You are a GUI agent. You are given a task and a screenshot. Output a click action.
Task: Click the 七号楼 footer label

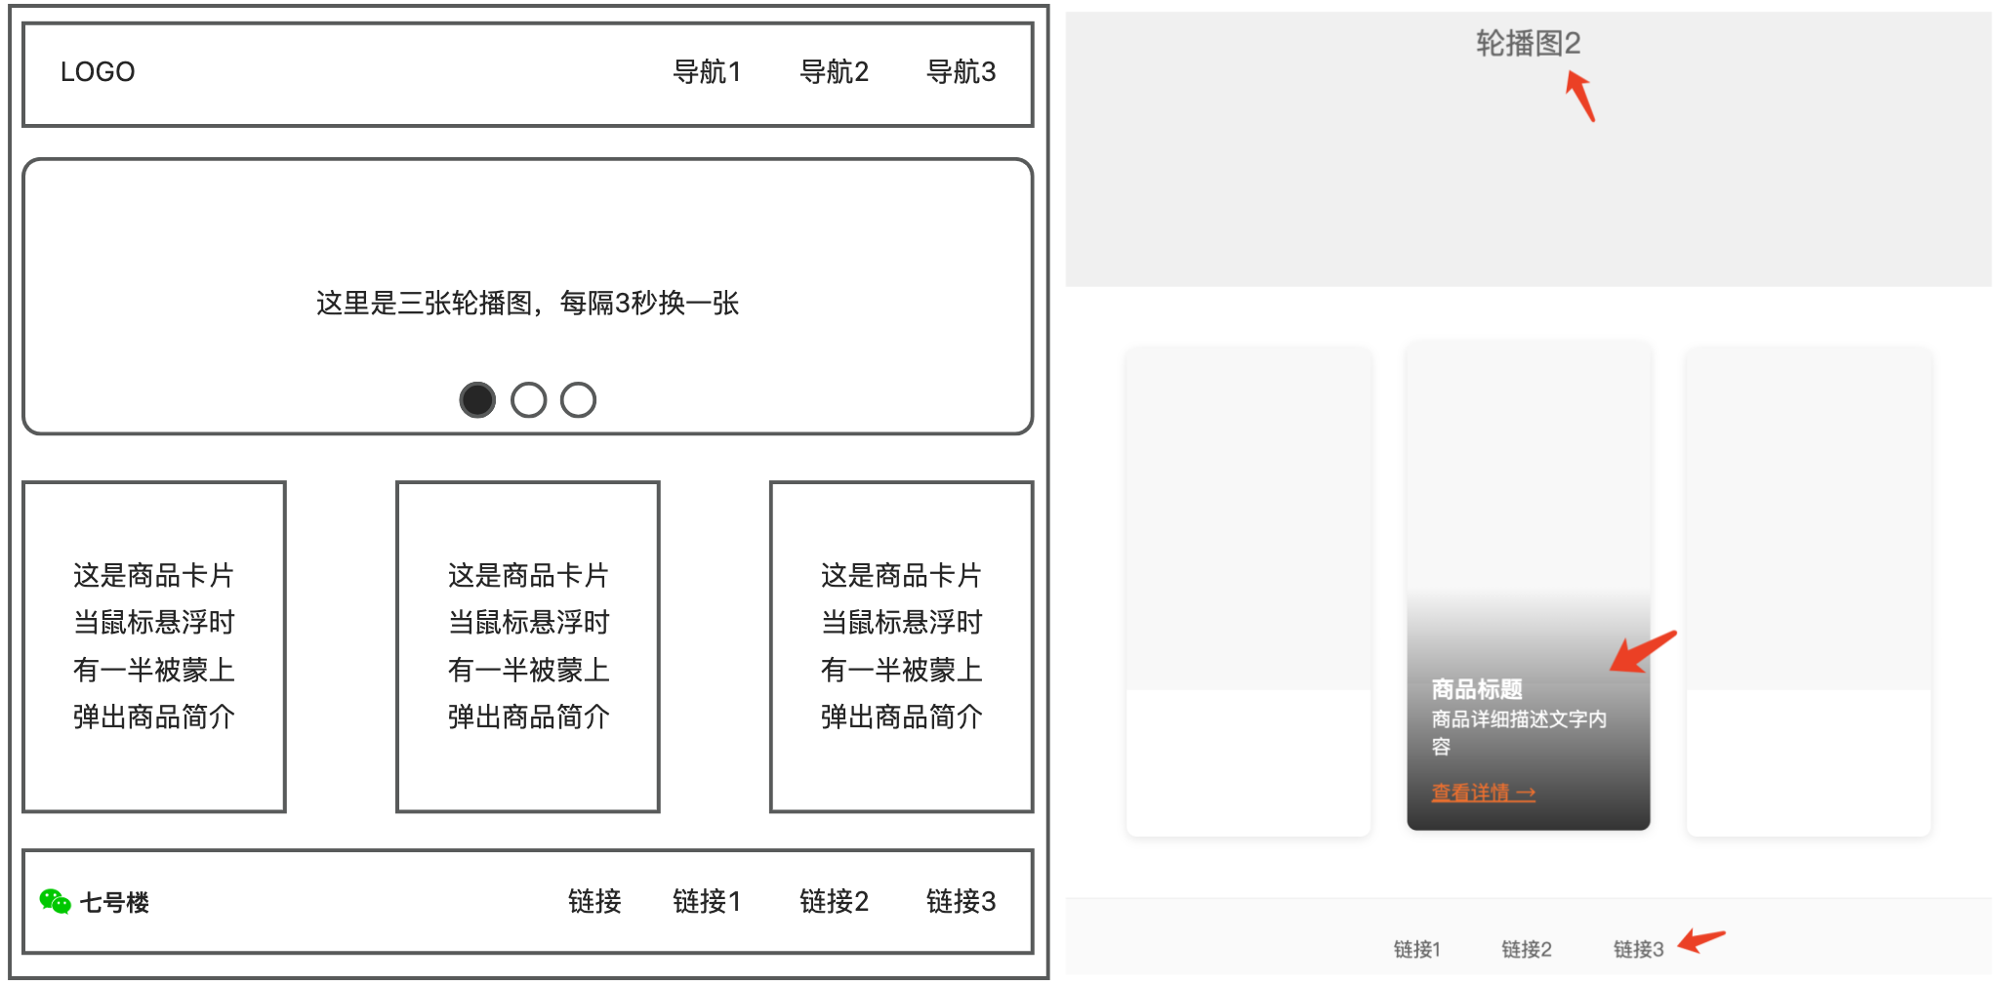(114, 903)
